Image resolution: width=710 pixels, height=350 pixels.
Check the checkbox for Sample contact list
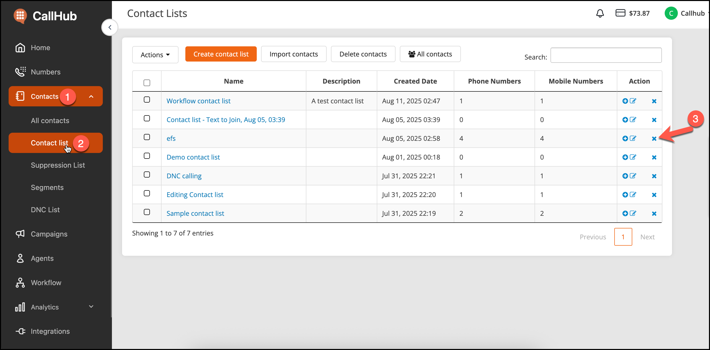(x=147, y=212)
